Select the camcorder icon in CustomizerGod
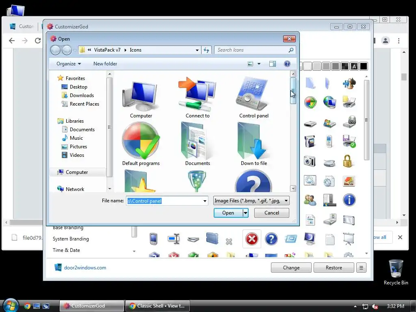The image size is (416, 312). (310, 141)
